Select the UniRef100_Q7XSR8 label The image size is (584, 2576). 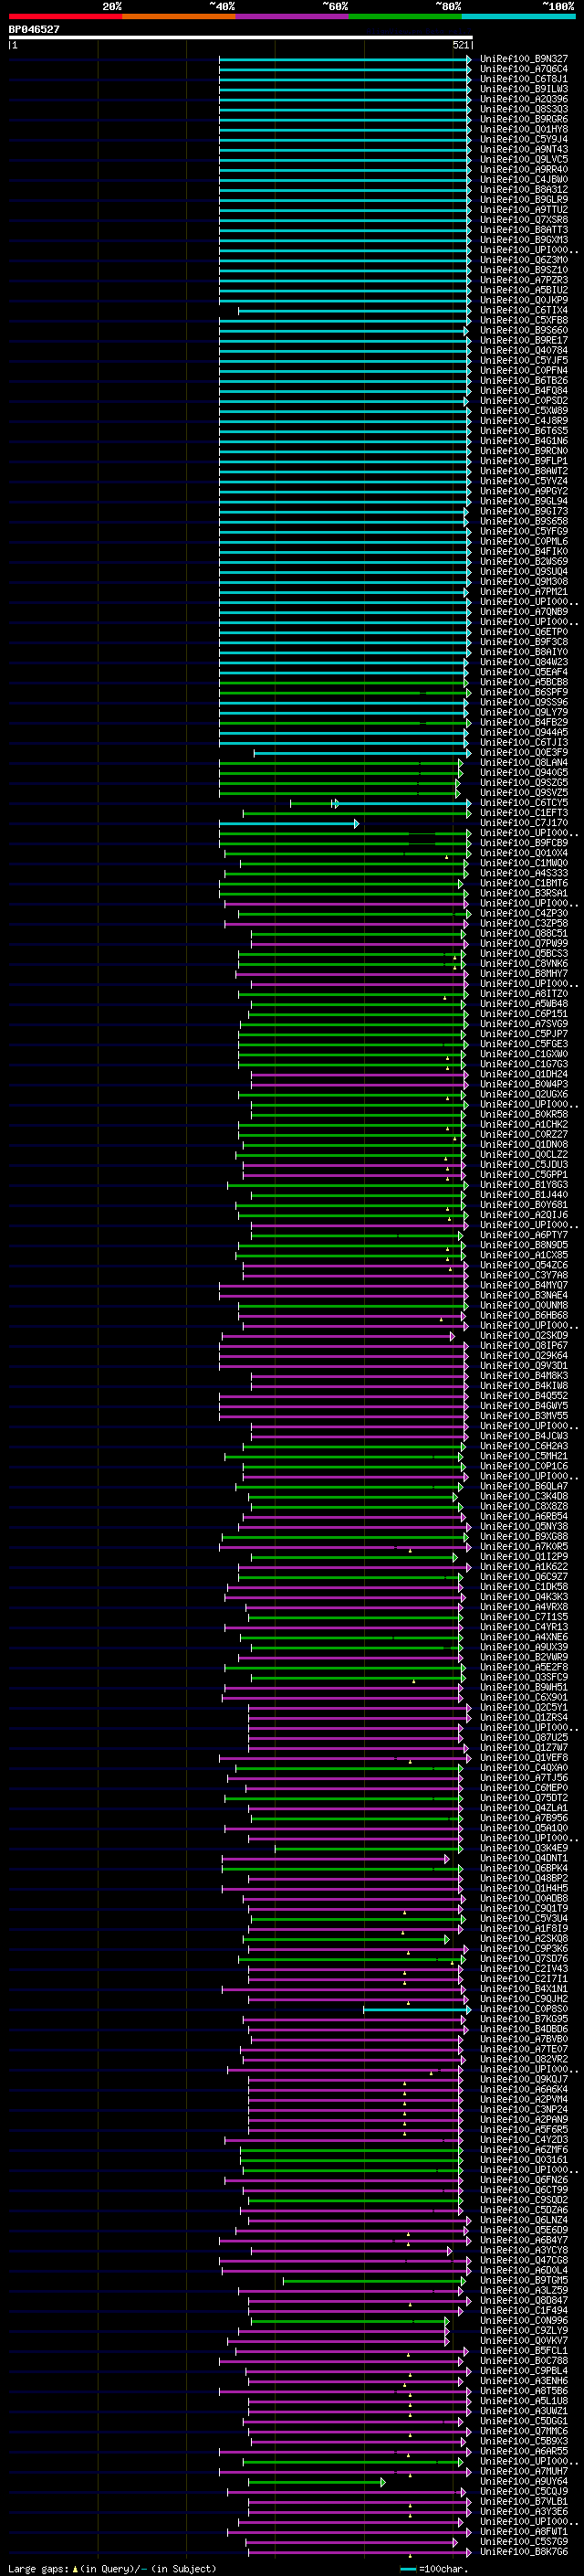click(x=524, y=219)
